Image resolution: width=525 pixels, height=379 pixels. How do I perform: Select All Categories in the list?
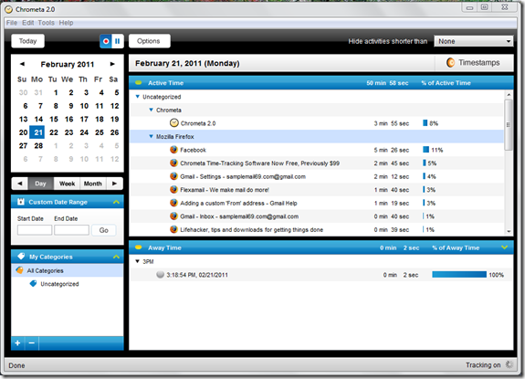(68, 270)
